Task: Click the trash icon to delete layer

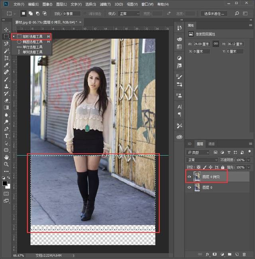Action: point(243,254)
